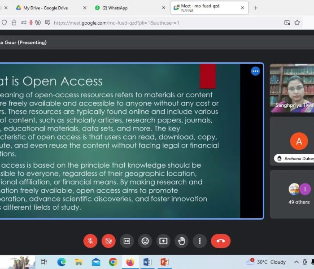
Task: Click the meet.google.com URL field
Action: click(x=116, y=23)
